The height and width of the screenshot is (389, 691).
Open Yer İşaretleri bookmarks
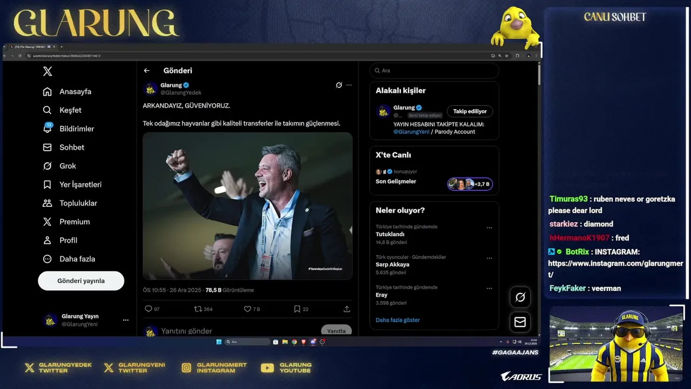(72, 185)
